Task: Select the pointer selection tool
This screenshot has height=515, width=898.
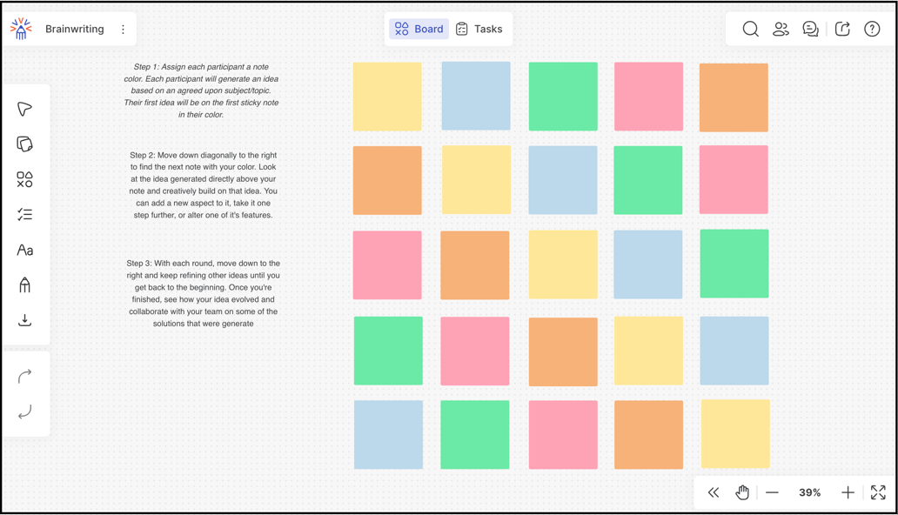Action: click(24, 109)
